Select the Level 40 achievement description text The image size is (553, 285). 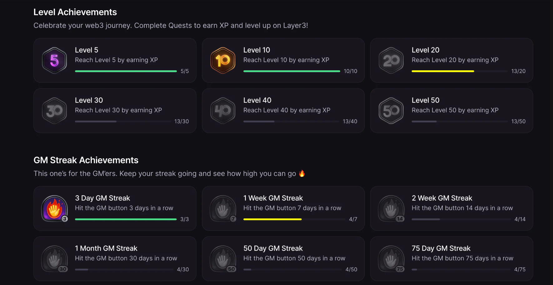pos(287,110)
